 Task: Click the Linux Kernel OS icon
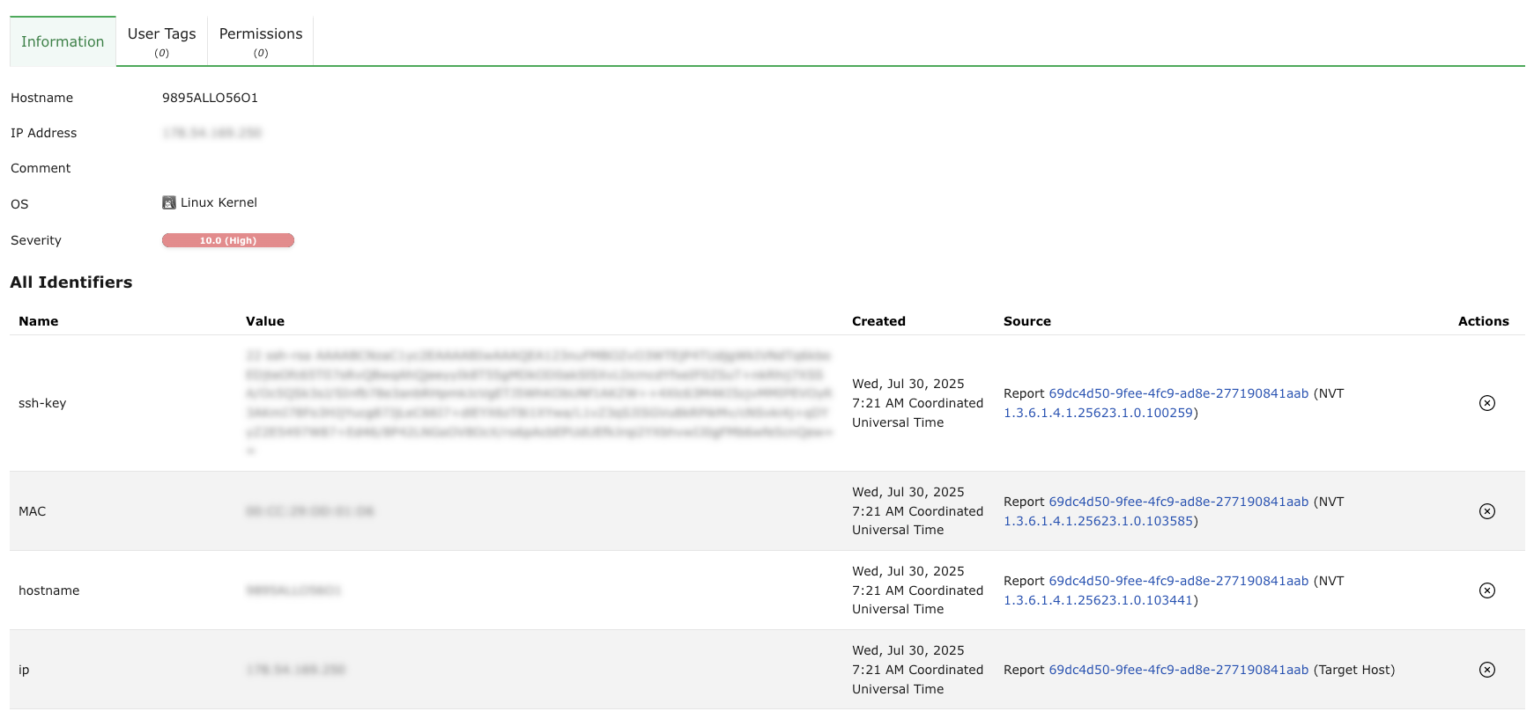[x=169, y=203]
